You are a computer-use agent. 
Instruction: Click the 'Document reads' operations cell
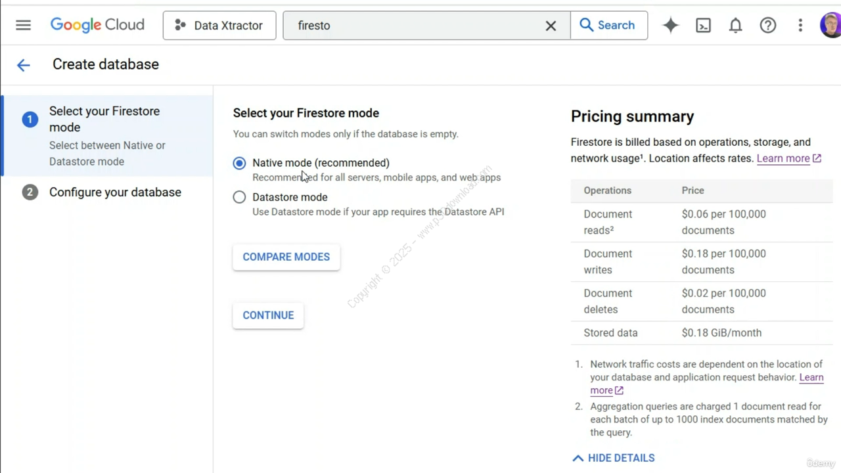[608, 222]
